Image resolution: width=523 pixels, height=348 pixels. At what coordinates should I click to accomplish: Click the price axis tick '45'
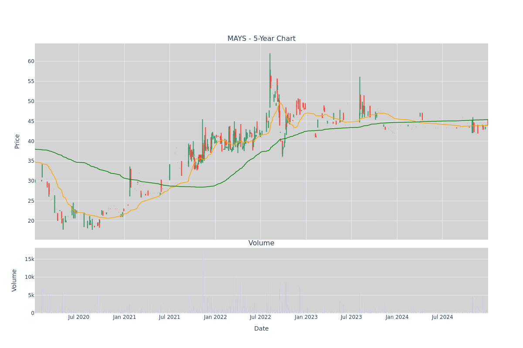click(31, 121)
